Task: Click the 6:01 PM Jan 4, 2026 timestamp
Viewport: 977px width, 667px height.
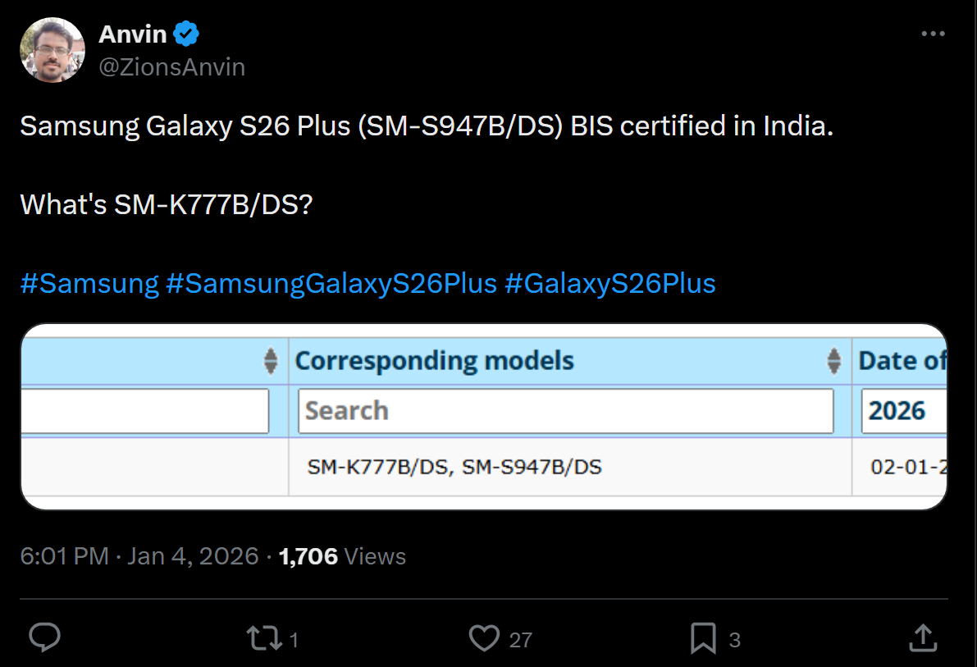Action: 139,556
